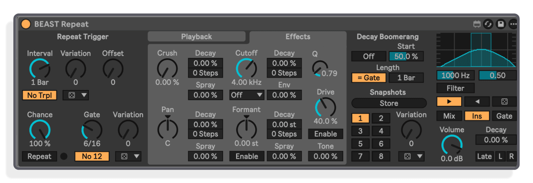Select snapshot slot 2
The height and width of the screenshot is (183, 533).
[381, 118]
